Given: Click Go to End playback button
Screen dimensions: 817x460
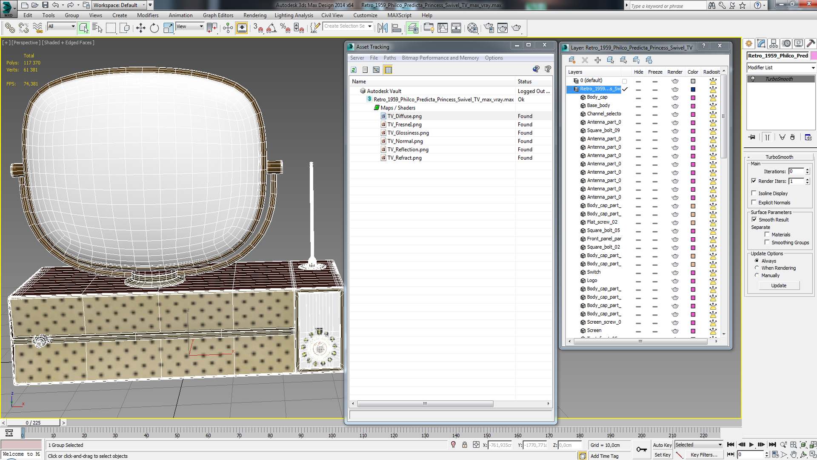Looking at the screenshot, I should 772,445.
